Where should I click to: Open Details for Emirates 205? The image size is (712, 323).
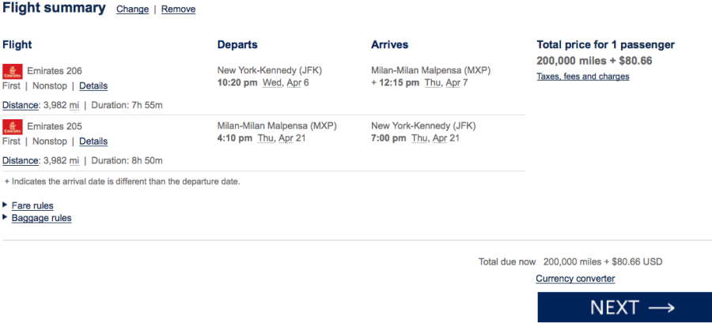point(93,141)
